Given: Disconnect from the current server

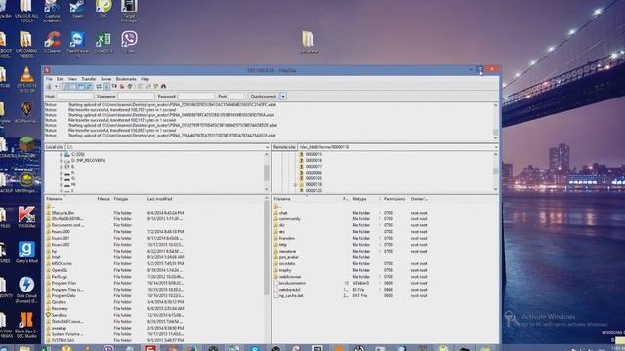Looking at the screenshot, I should (x=122, y=86).
